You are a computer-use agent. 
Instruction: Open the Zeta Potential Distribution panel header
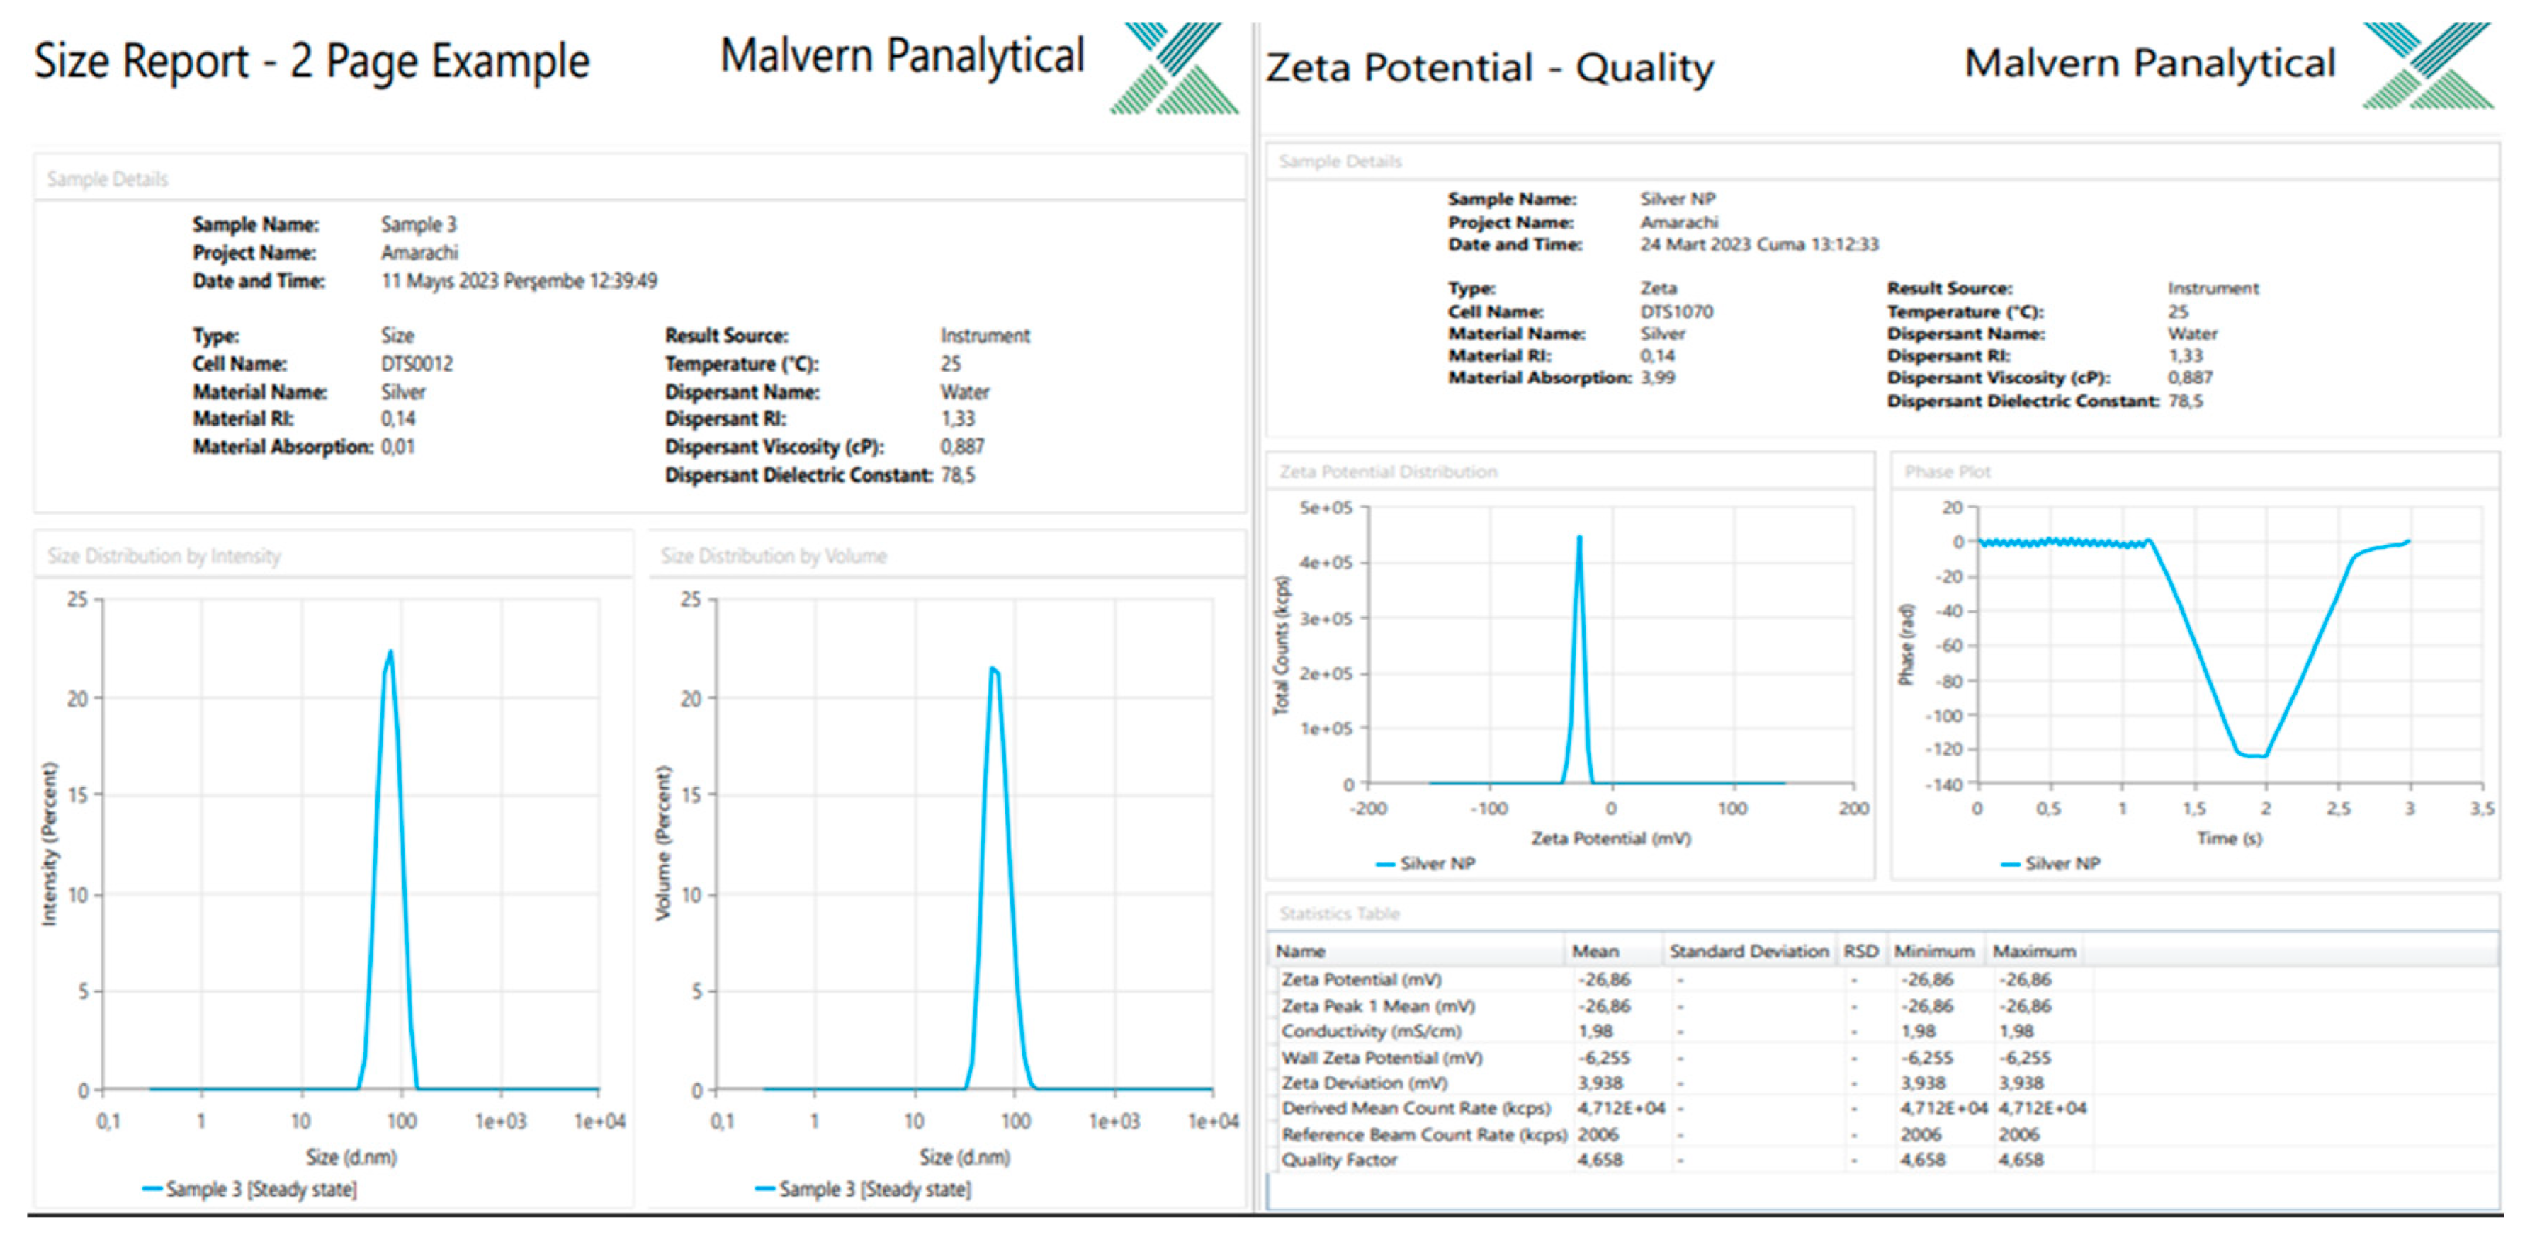click(1388, 472)
